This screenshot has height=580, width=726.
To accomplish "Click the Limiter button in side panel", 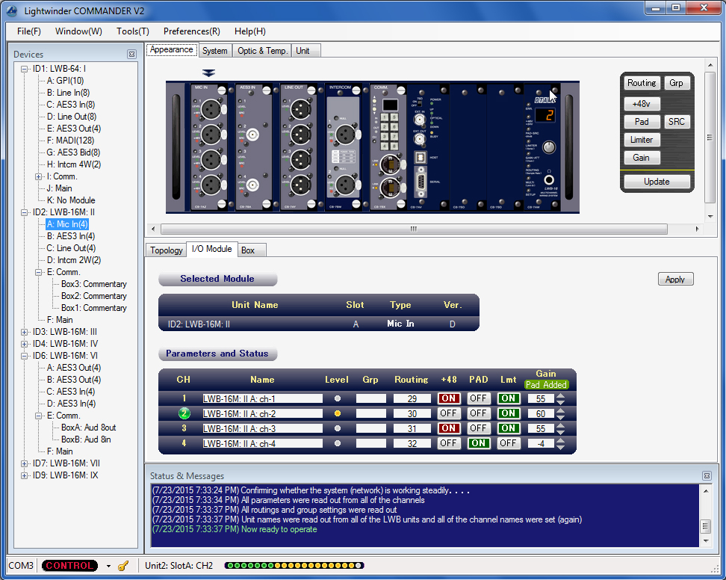I will click(x=642, y=140).
